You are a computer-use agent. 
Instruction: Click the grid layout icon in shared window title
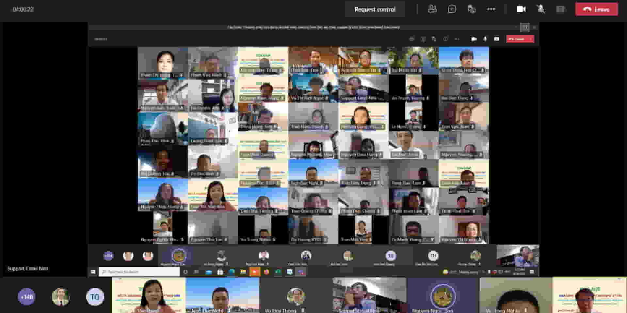coord(525,27)
